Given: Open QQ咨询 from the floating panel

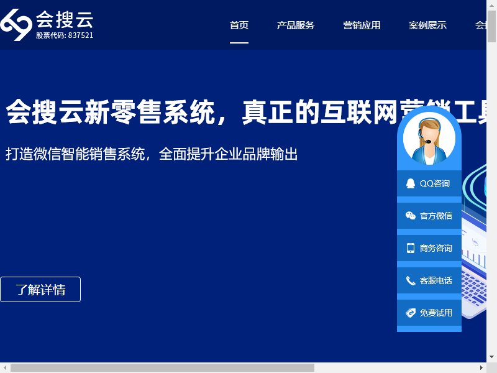Looking at the screenshot, I should point(429,183).
